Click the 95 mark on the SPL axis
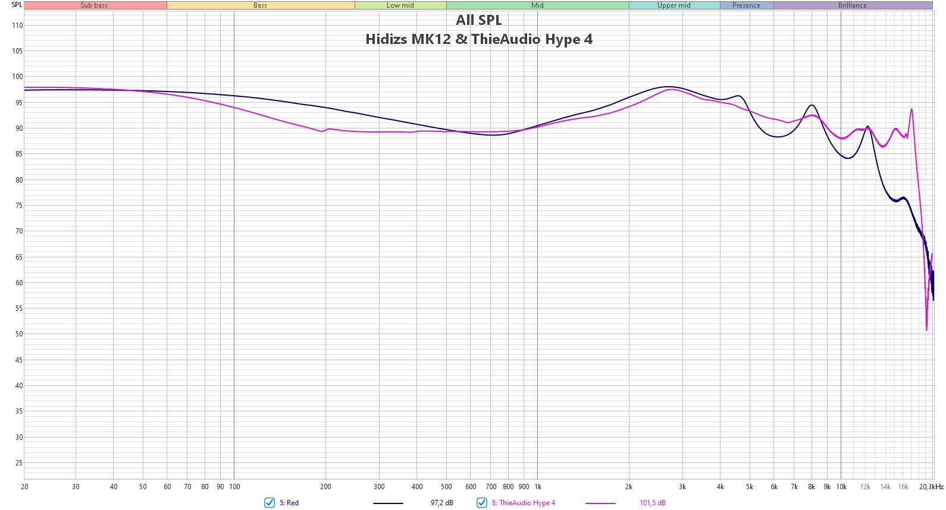The width and height of the screenshot is (946, 510). [x=19, y=103]
